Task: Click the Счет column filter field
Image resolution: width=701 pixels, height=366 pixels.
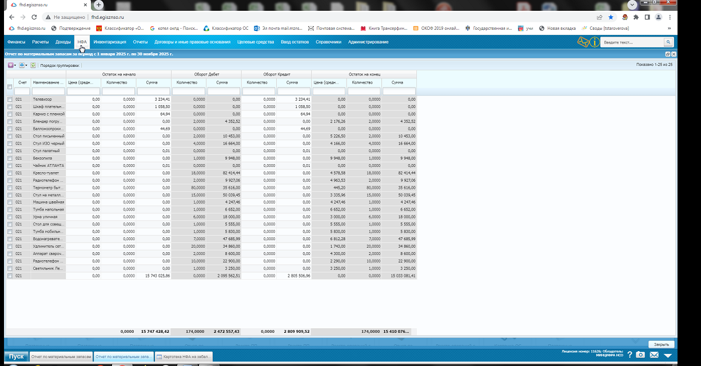Action: coord(22,91)
